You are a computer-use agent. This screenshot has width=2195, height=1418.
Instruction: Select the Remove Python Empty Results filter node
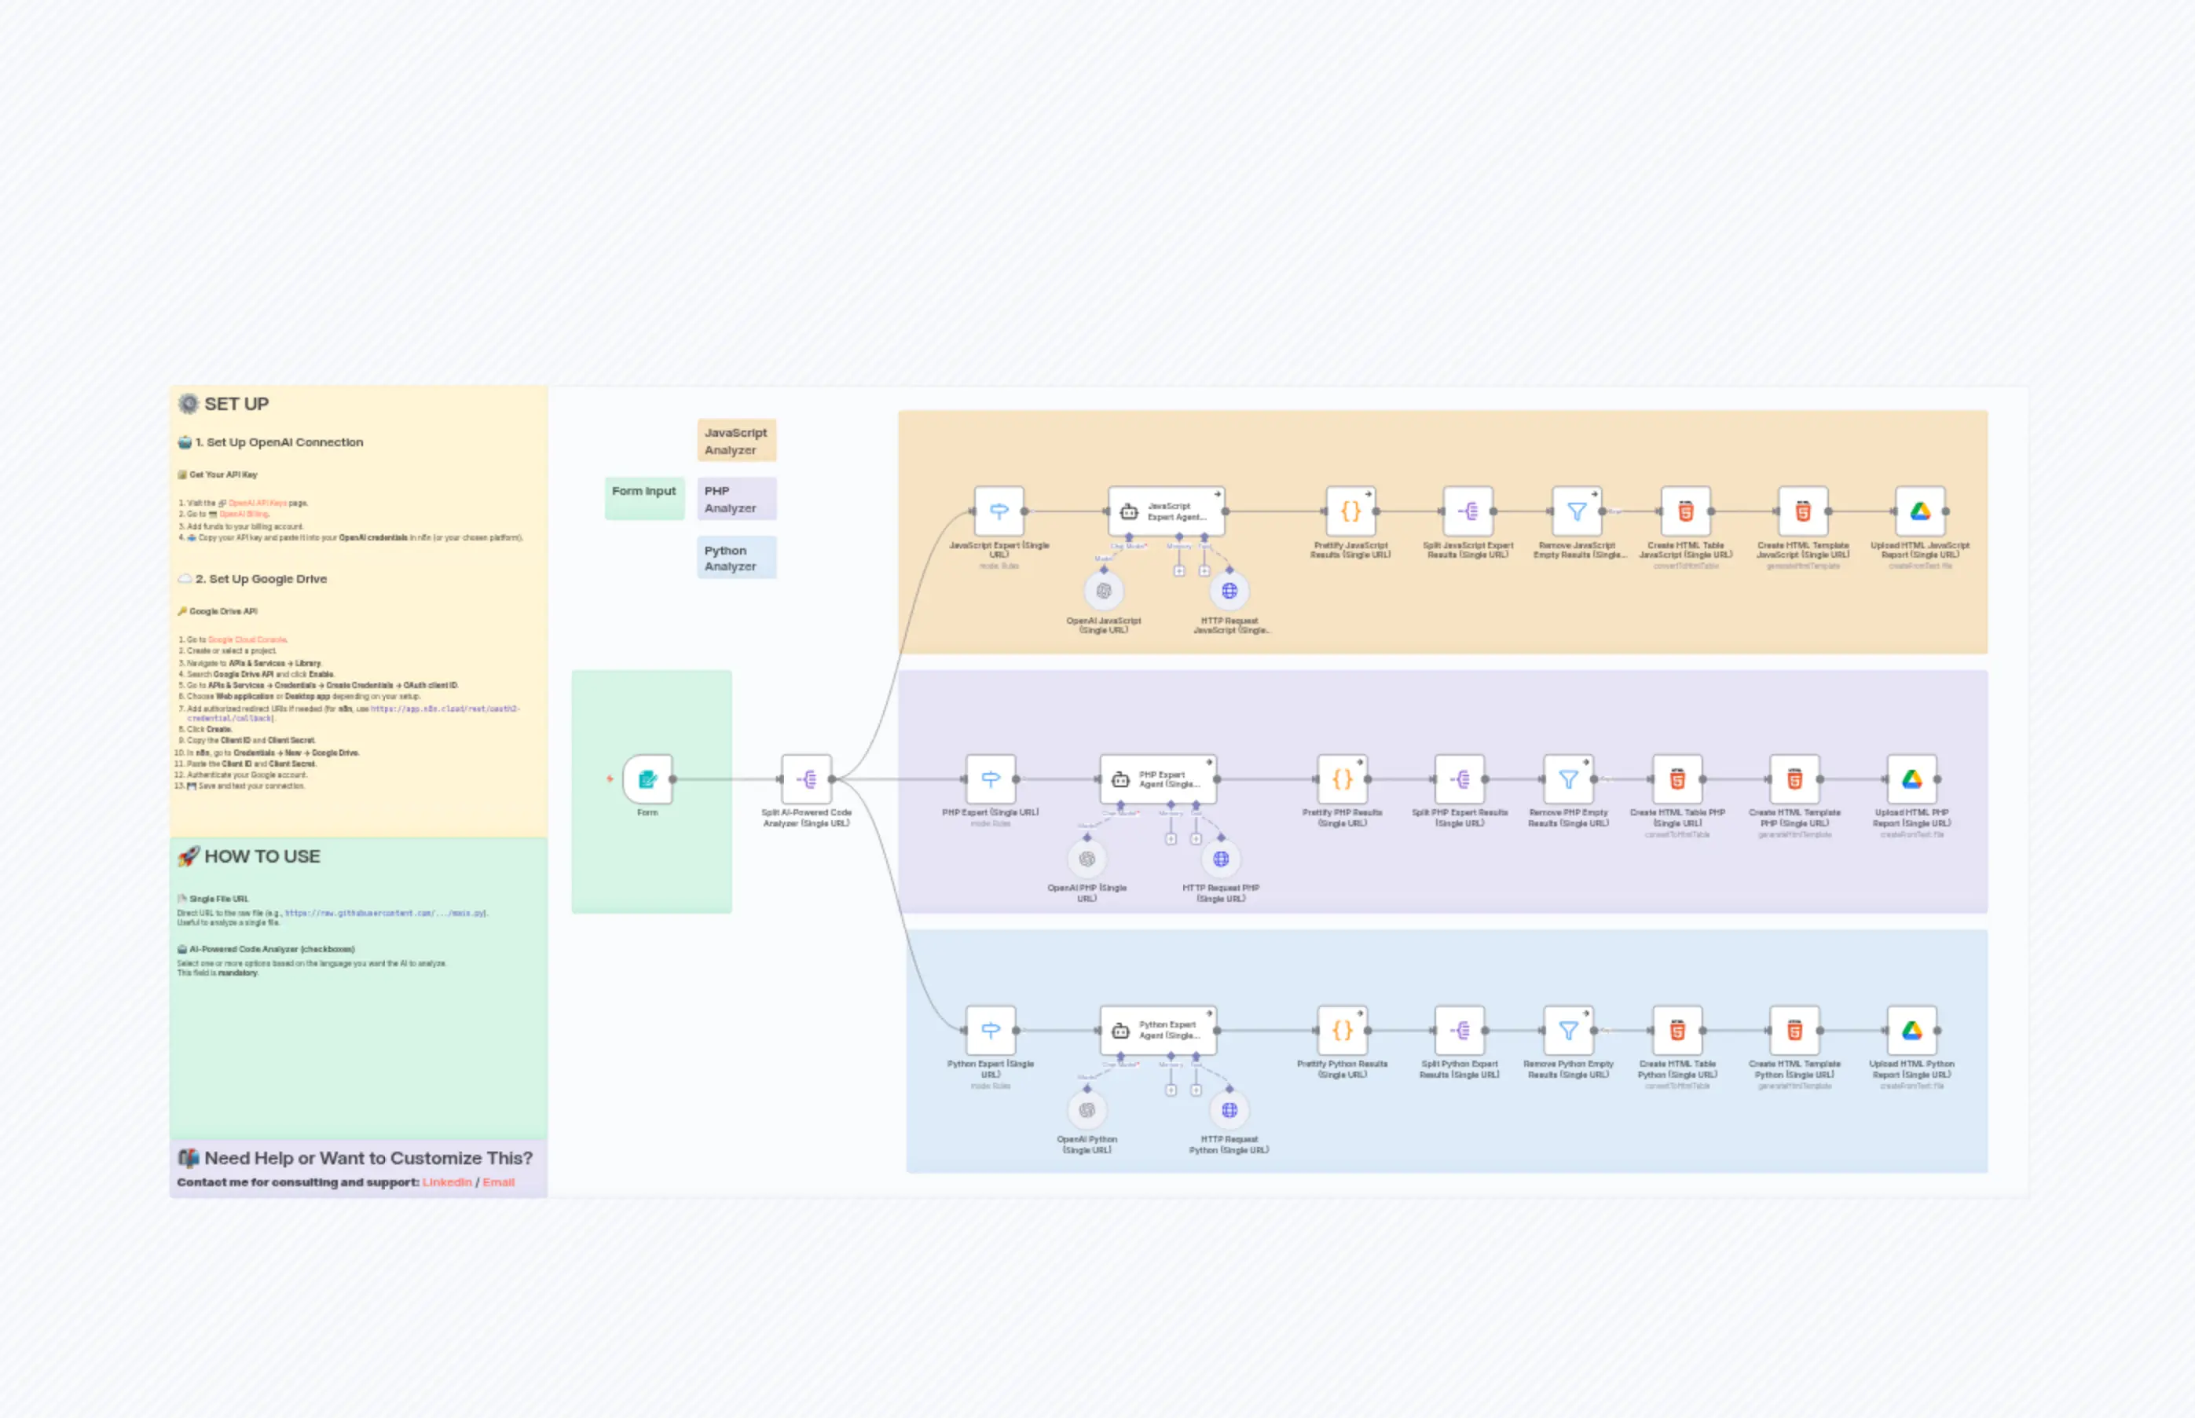pyautogui.click(x=1568, y=1031)
